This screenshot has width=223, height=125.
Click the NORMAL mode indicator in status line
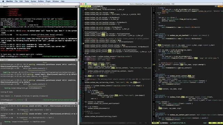(x=155, y=123)
